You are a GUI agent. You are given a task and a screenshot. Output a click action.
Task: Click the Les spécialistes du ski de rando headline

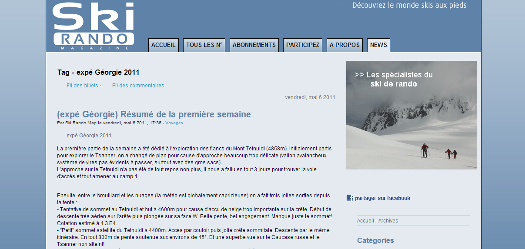pos(394,79)
